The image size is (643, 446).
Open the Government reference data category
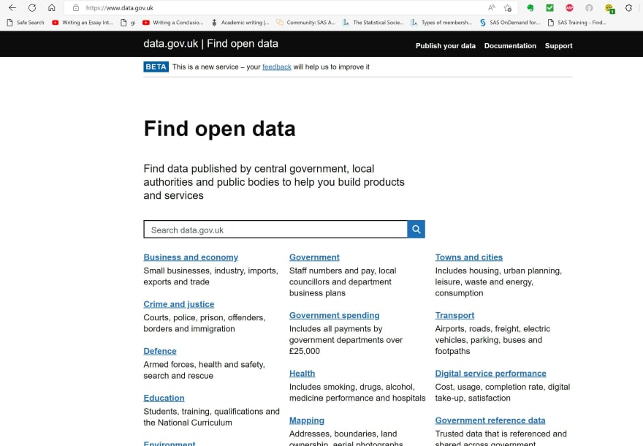(x=490, y=420)
